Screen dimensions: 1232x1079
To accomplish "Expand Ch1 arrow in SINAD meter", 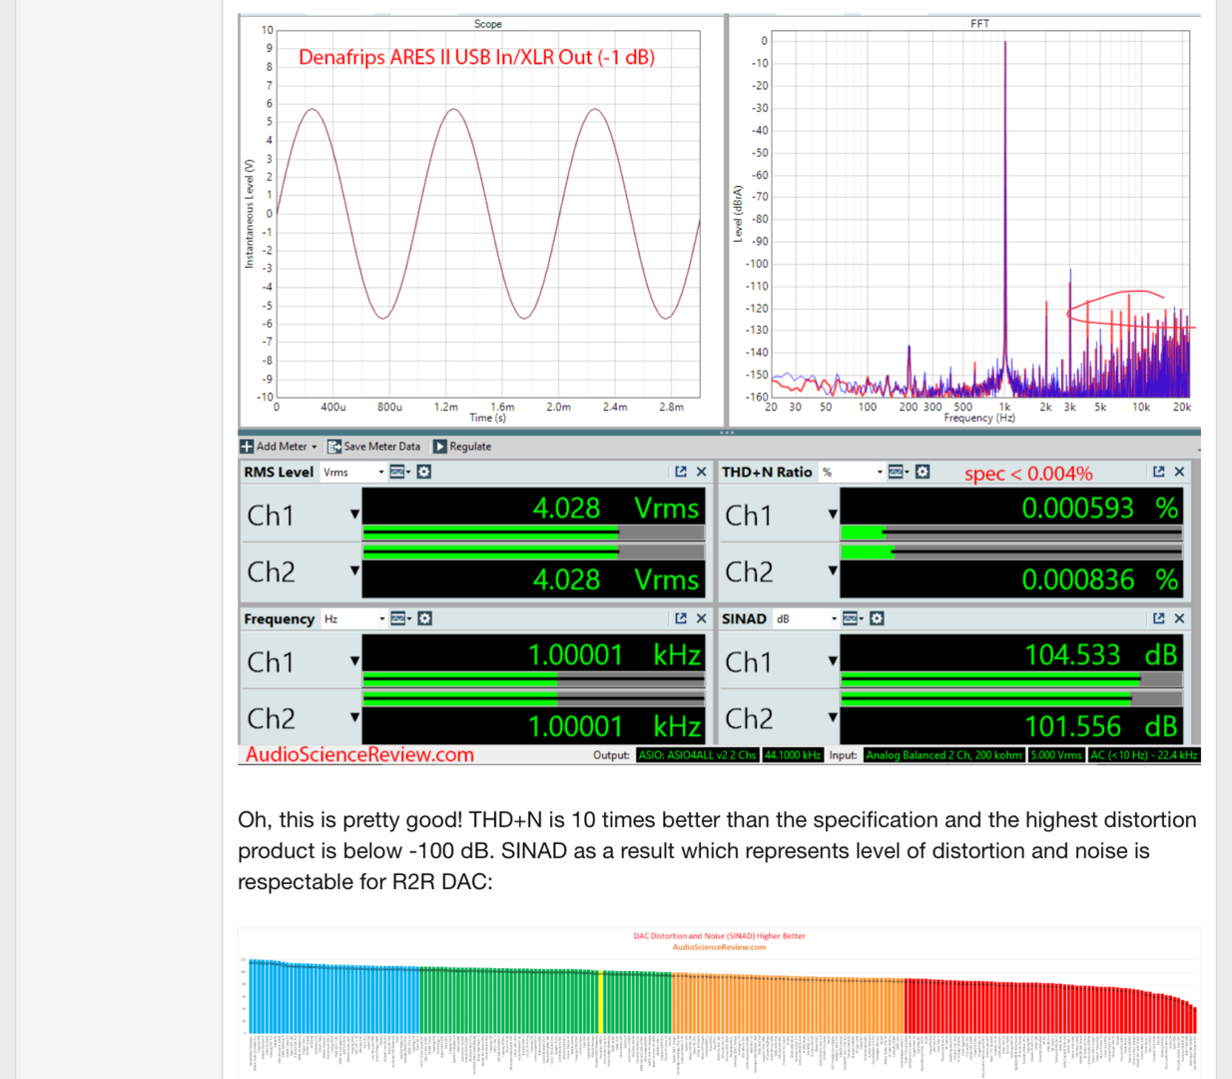I will coord(833,661).
